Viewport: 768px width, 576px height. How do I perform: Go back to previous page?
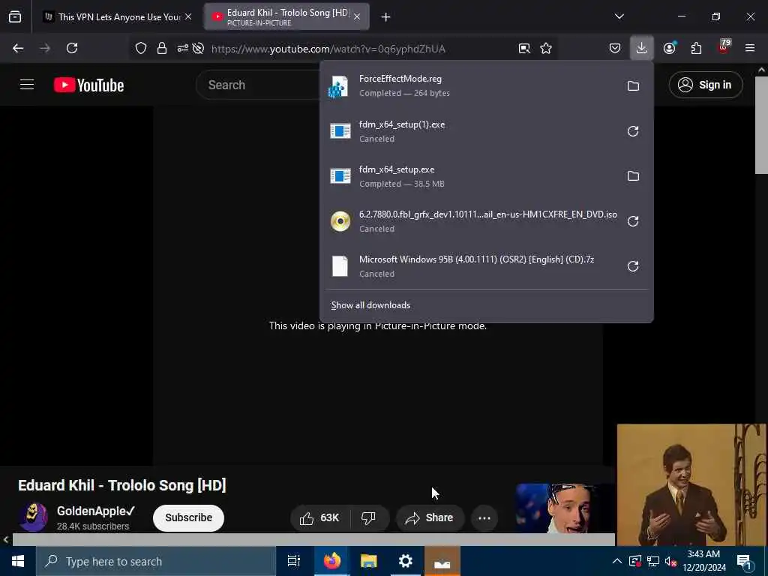point(18,49)
